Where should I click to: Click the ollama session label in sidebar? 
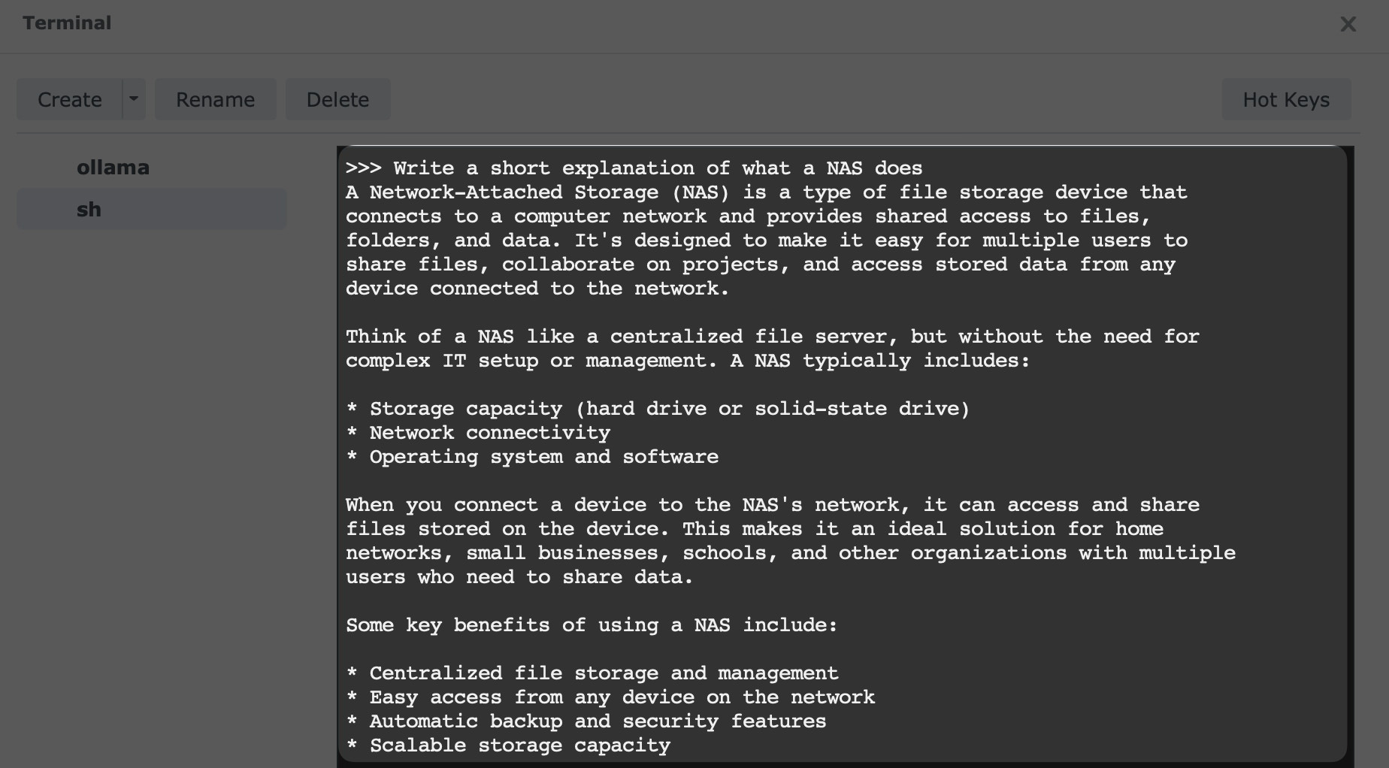coord(113,167)
